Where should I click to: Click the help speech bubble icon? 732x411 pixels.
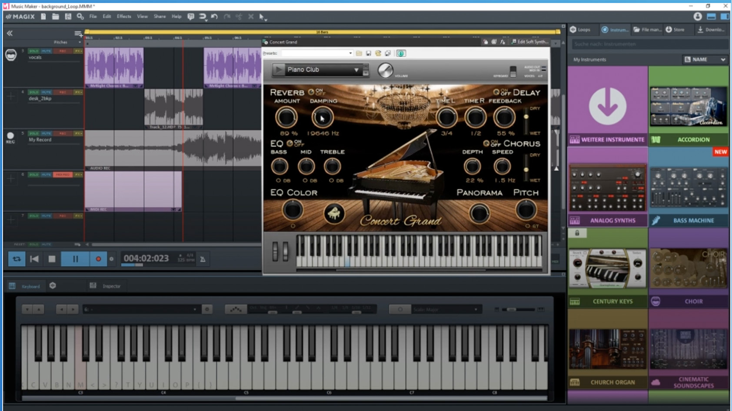tap(190, 17)
